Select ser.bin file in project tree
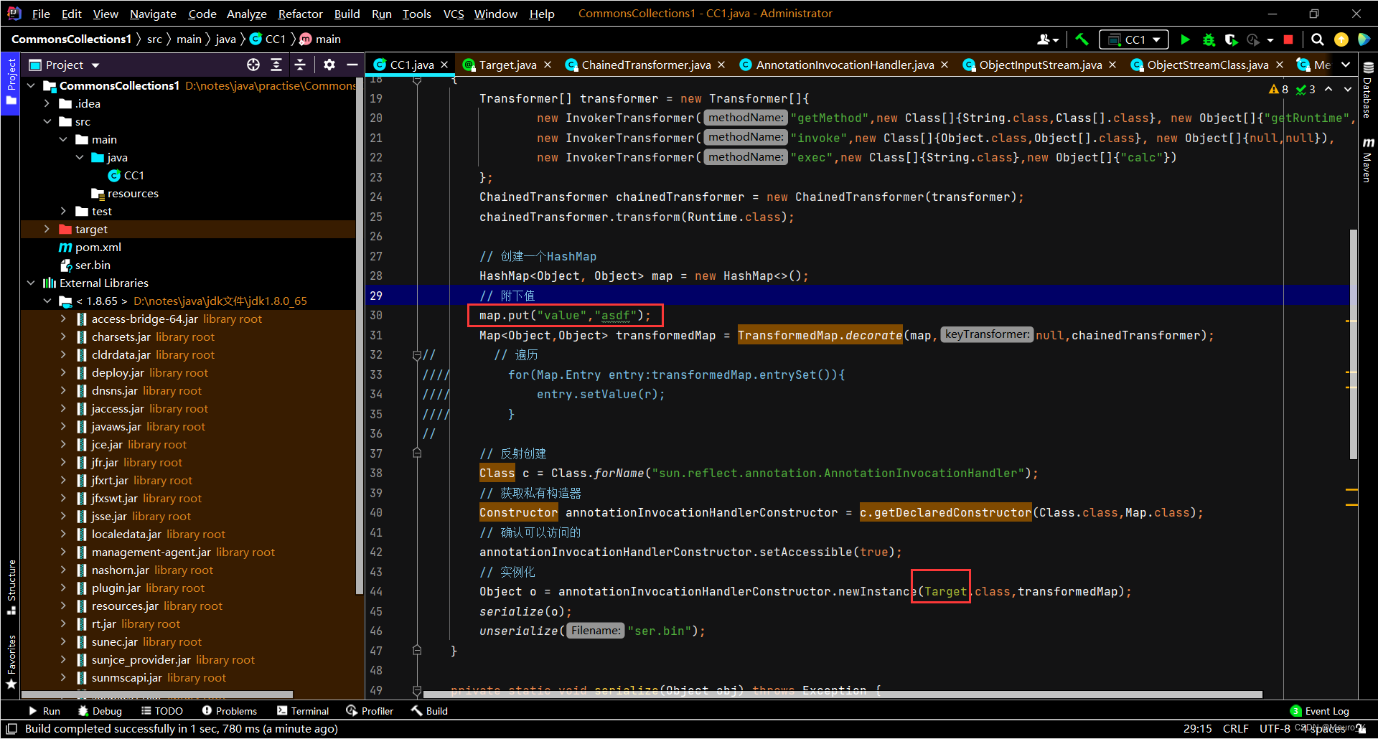This screenshot has width=1378, height=739. 85,265
